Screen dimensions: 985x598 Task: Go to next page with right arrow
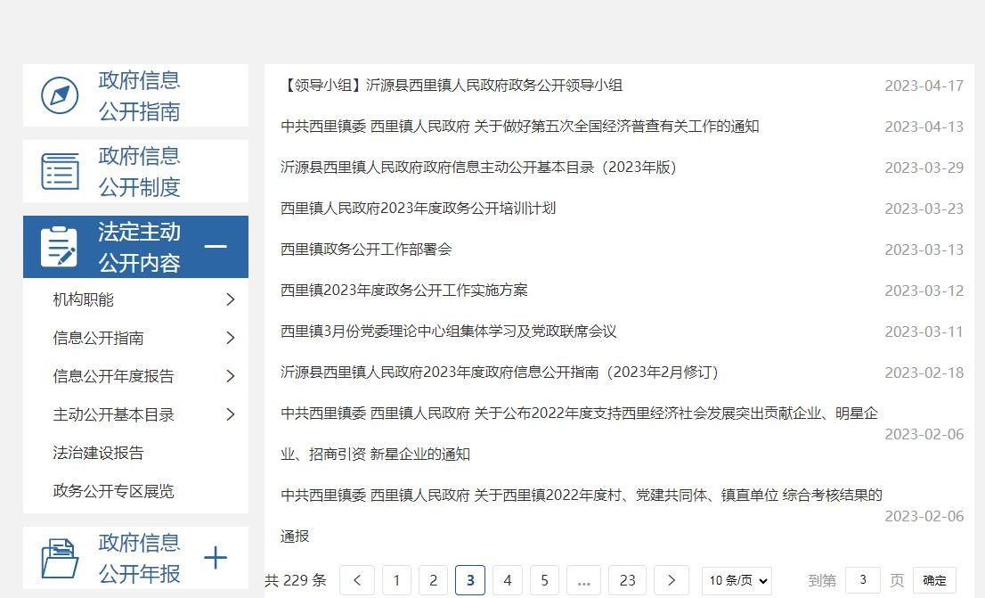[672, 580]
